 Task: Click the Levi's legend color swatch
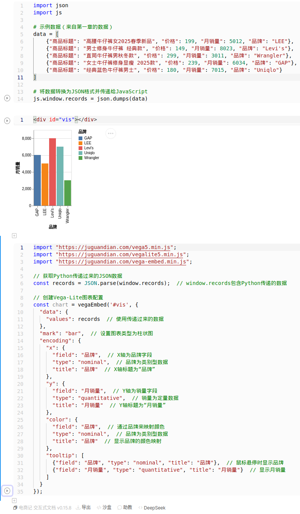tap(80, 148)
